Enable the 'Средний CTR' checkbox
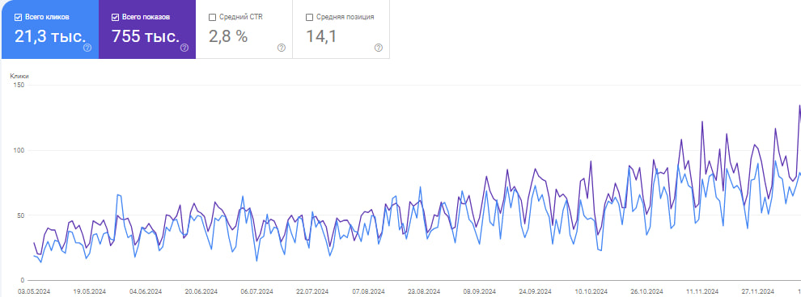This screenshot has height=297, width=801. tap(213, 17)
